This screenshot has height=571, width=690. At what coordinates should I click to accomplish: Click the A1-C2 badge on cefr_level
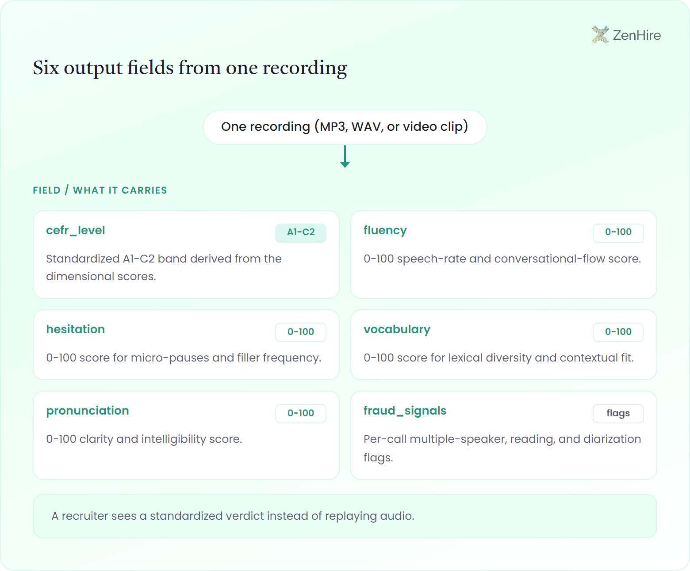(301, 233)
